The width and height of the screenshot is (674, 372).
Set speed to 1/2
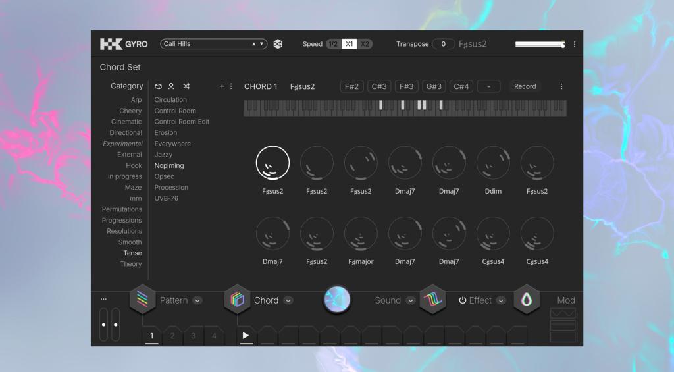tap(333, 44)
